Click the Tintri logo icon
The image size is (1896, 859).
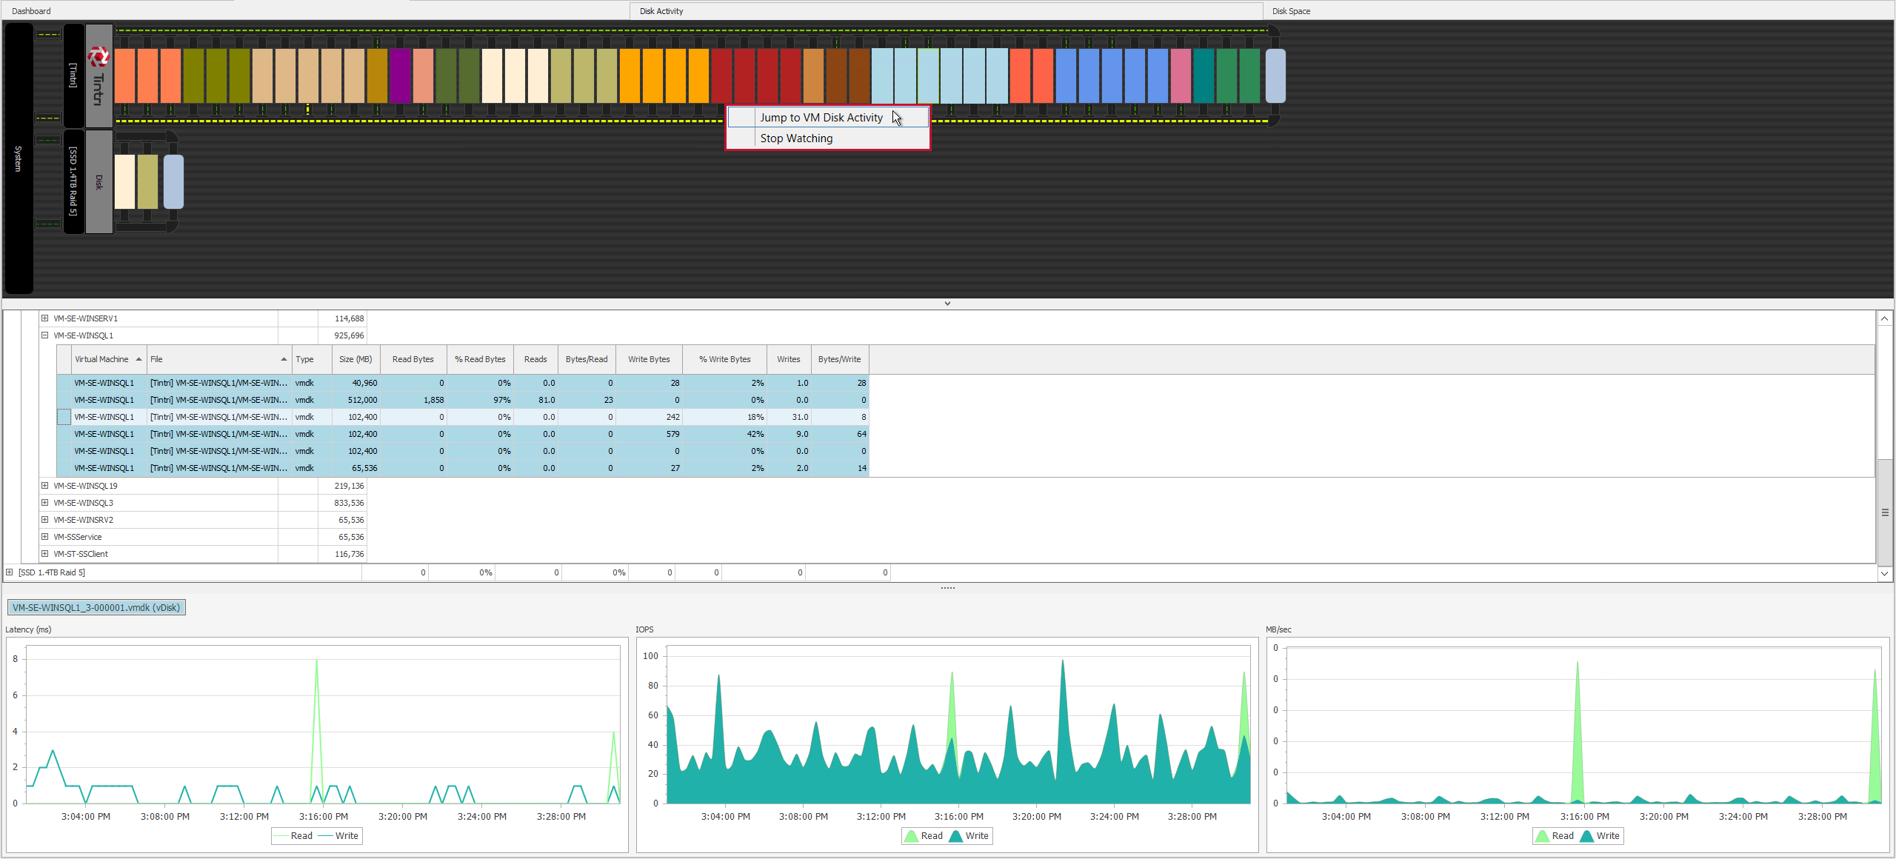[99, 57]
